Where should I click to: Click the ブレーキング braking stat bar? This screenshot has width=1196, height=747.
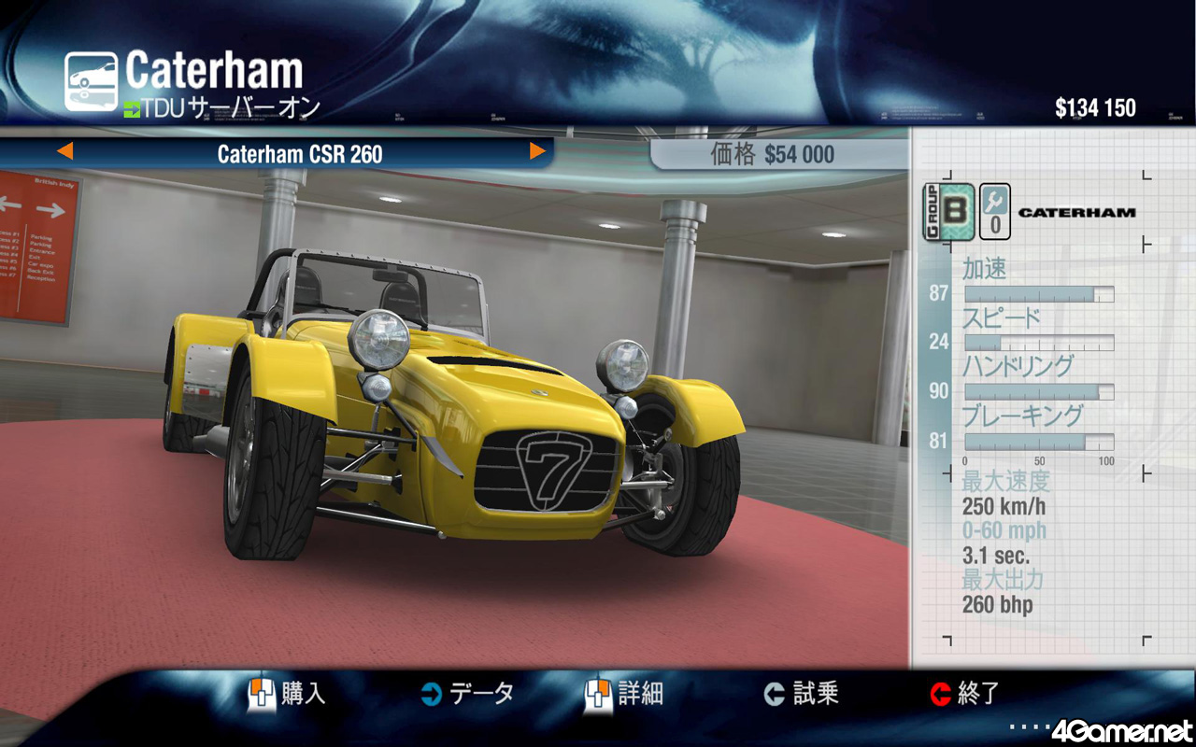[x=1039, y=442]
